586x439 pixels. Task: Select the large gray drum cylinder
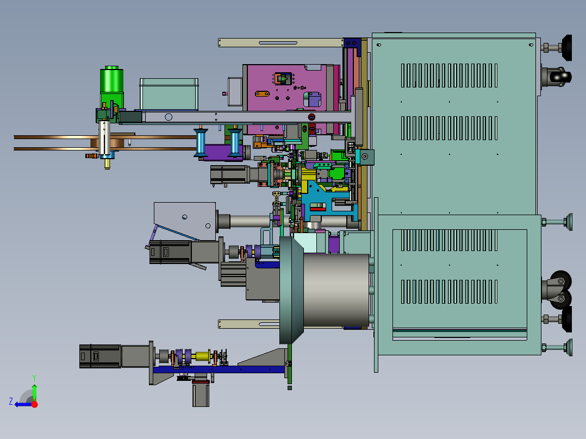(x=336, y=290)
